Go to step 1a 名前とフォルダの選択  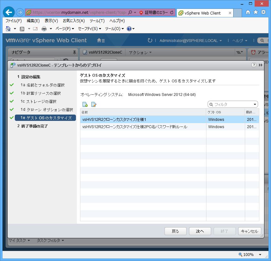[42, 85]
